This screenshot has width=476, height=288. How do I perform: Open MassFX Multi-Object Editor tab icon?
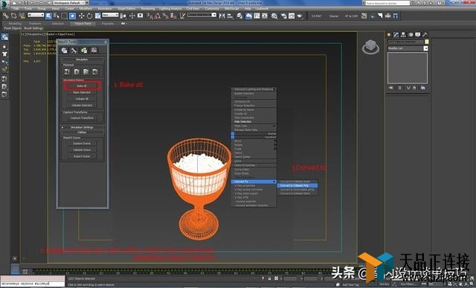(84, 51)
